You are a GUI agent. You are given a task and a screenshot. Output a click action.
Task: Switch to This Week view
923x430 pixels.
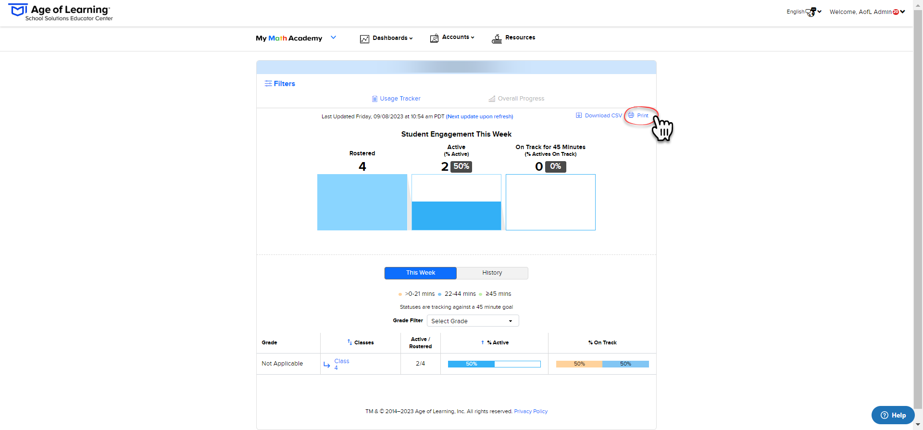tap(420, 273)
